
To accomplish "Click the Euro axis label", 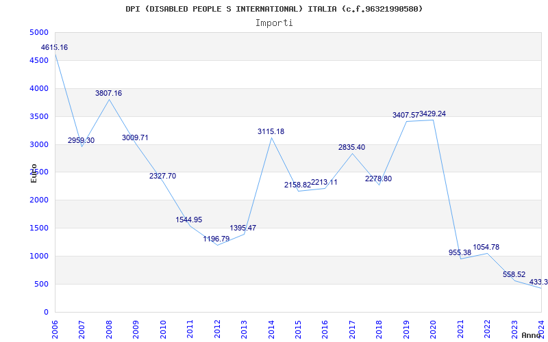I will [x=34, y=173].
